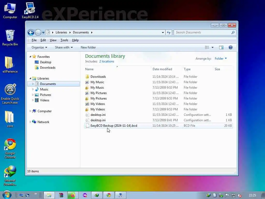Sort by Date modified column header
Screen dimensions: 265x199
166,69
